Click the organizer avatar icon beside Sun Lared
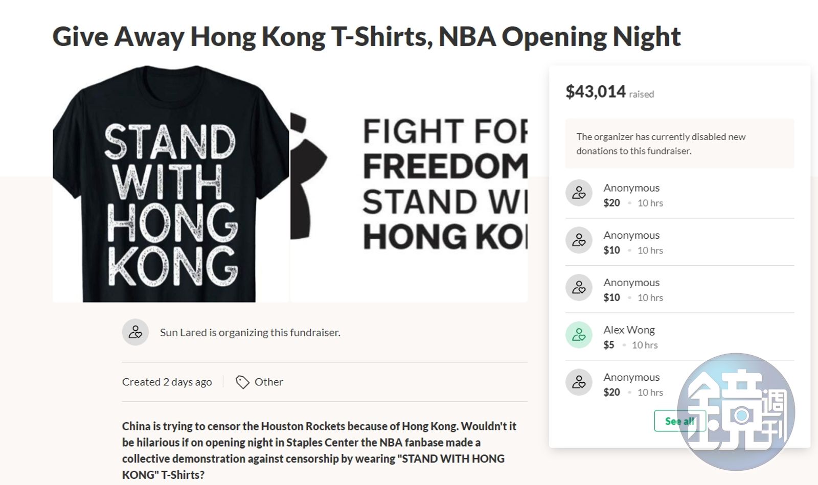Screen dimensions: 818x485 tap(135, 333)
